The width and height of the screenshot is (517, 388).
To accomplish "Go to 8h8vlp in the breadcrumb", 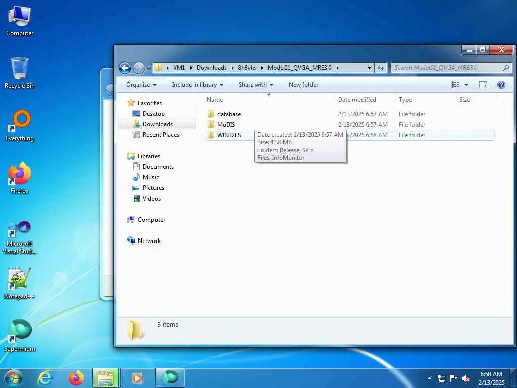I will 246,68.
